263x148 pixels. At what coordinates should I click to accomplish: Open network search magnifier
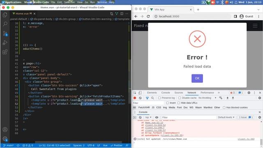pos(152,98)
